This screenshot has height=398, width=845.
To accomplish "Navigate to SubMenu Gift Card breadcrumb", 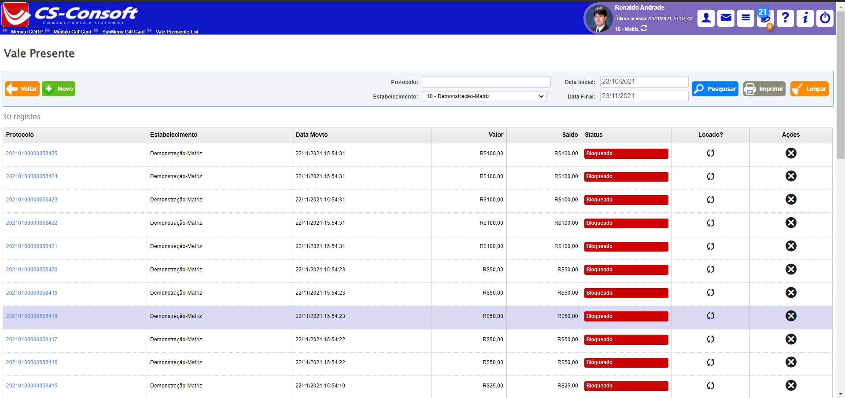I will pos(123,32).
